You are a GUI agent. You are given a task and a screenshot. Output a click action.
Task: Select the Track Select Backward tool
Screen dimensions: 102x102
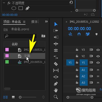pyautogui.click(x=56, y=37)
